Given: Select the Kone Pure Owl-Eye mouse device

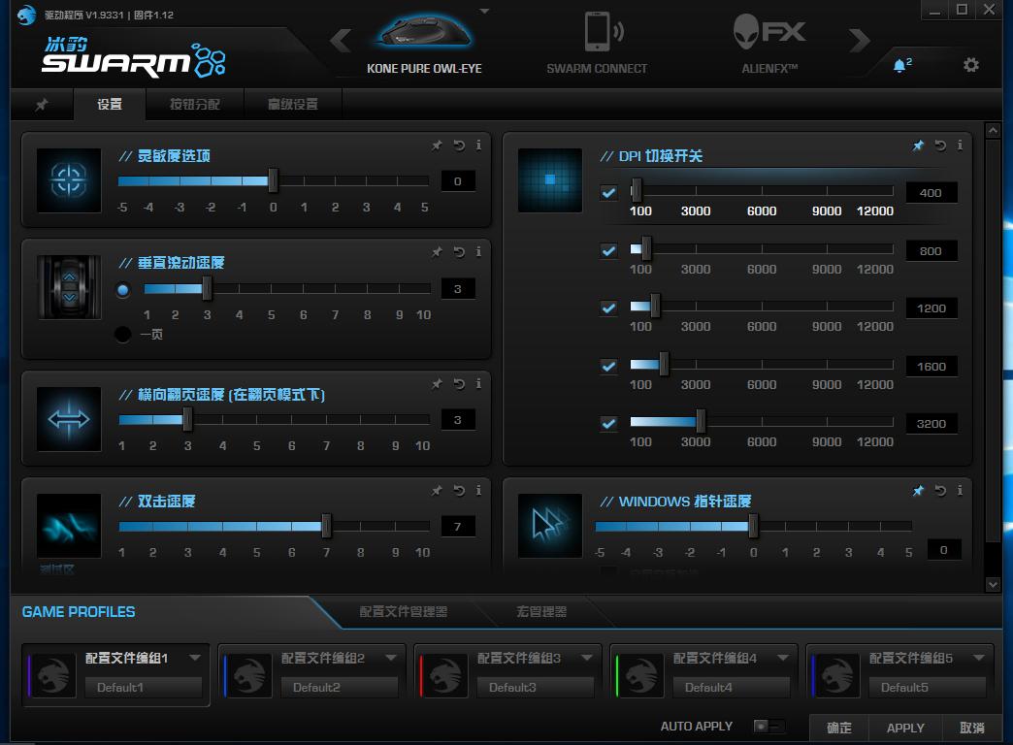Looking at the screenshot, I should coord(424,44).
